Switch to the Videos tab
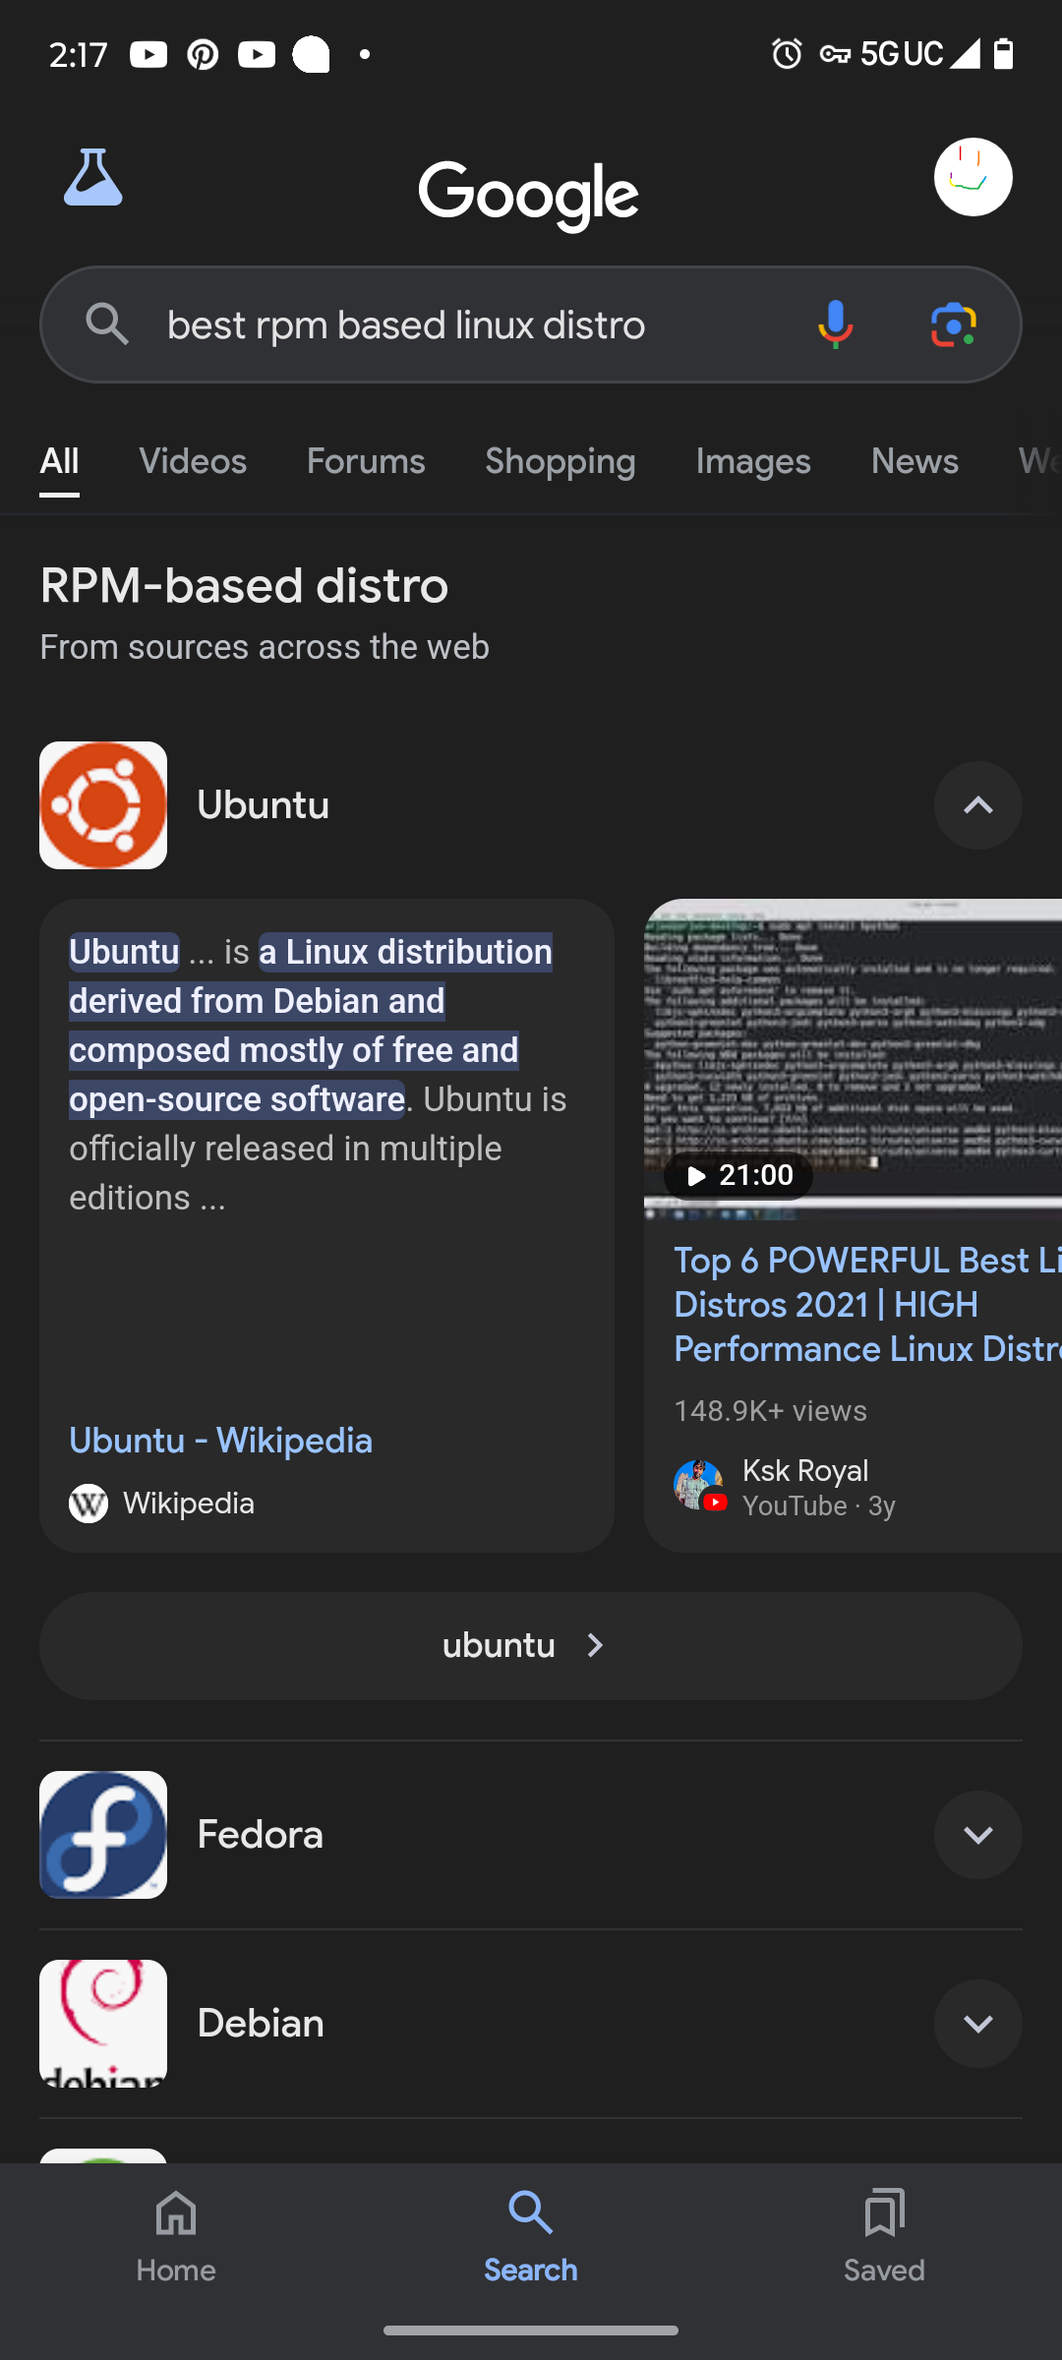Viewport: 1062px width, 2360px height. [193, 461]
